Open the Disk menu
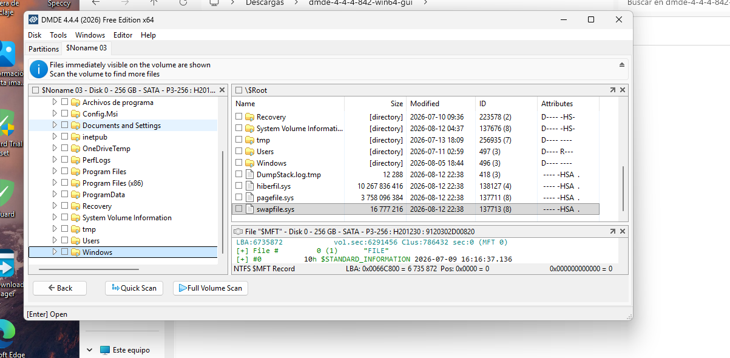The height and width of the screenshot is (358, 730). (35, 35)
